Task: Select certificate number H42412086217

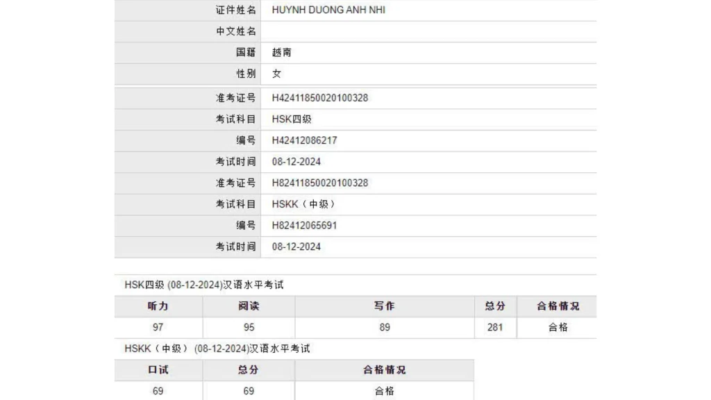Action: [304, 140]
